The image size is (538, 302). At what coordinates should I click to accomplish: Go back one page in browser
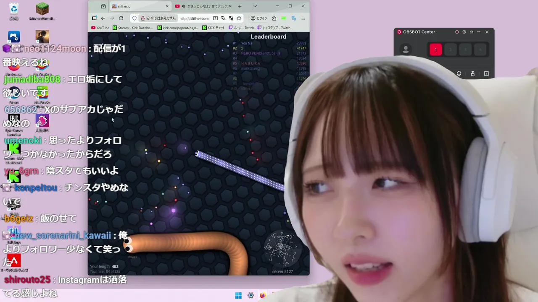click(103, 18)
